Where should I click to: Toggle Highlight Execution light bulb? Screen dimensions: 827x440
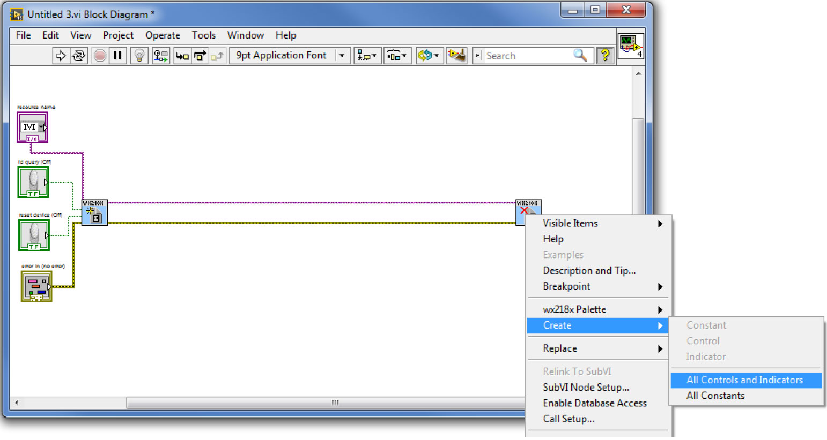139,56
